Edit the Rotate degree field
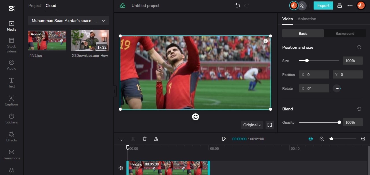 (314, 88)
